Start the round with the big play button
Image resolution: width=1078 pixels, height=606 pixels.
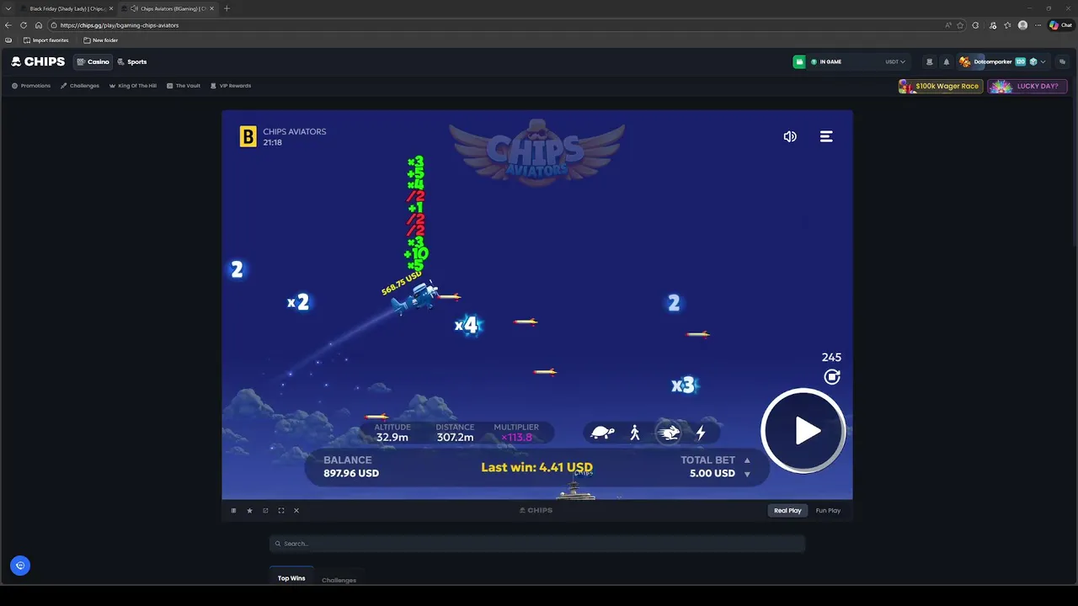pyautogui.click(x=803, y=431)
